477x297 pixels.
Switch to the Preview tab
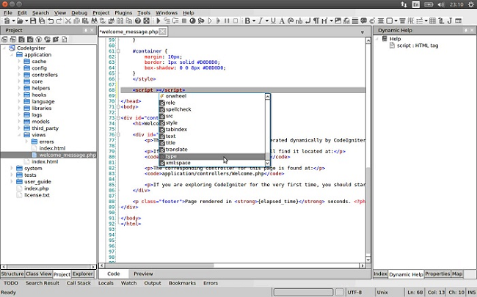(143, 274)
